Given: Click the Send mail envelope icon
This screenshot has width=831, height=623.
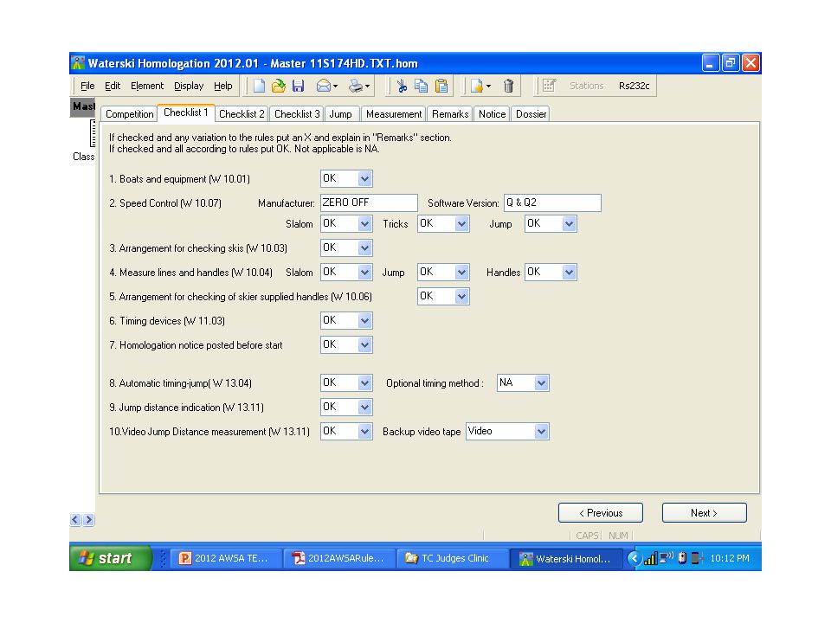Looking at the screenshot, I should (323, 86).
